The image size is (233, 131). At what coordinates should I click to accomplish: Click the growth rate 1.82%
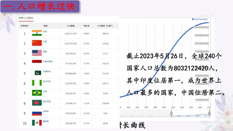(x=86, y=74)
